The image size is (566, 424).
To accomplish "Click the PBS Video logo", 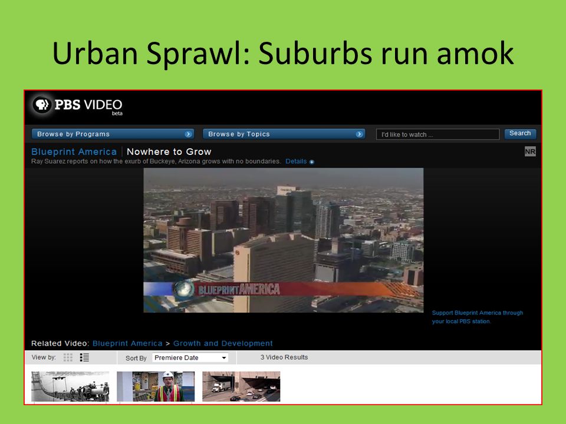I will (x=78, y=105).
